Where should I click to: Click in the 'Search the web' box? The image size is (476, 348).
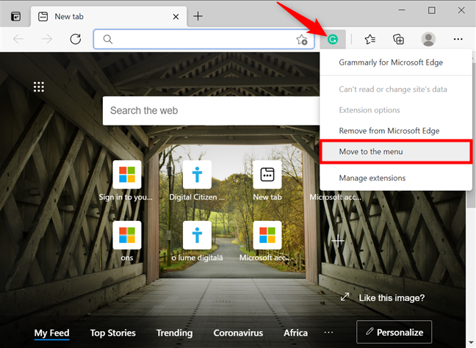211,111
